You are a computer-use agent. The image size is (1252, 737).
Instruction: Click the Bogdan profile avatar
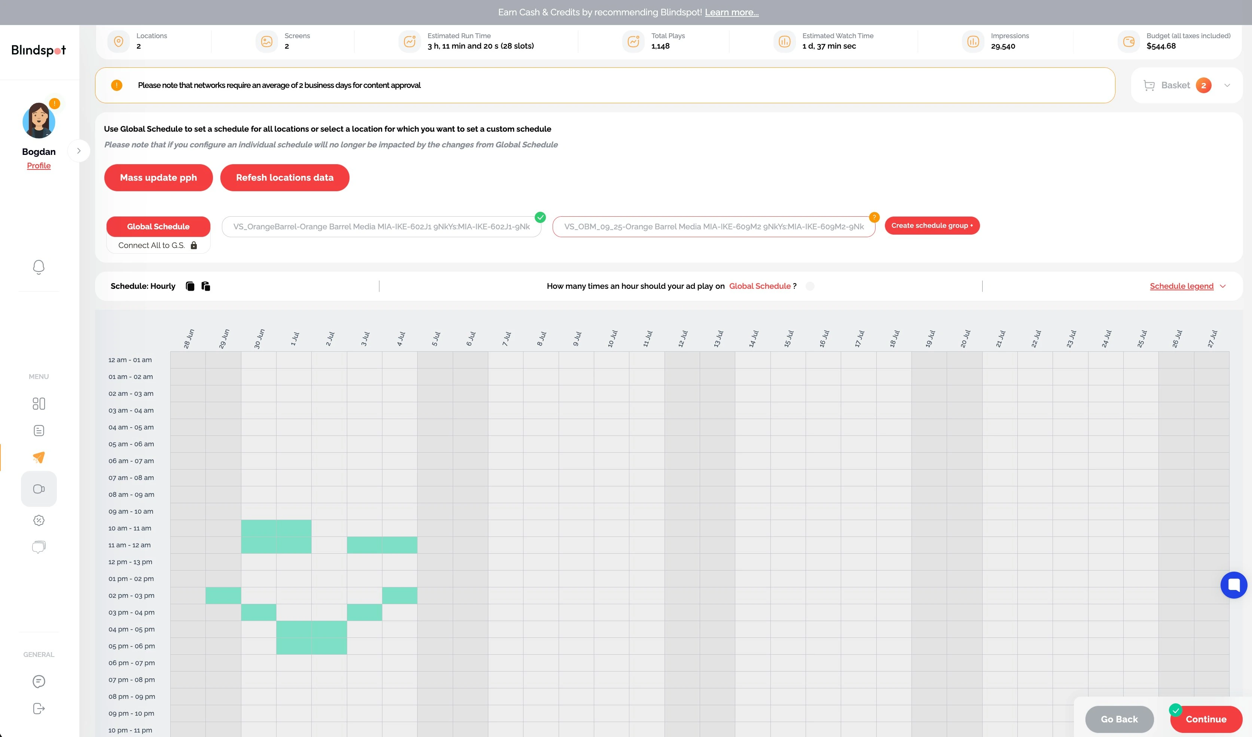point(39,121)
